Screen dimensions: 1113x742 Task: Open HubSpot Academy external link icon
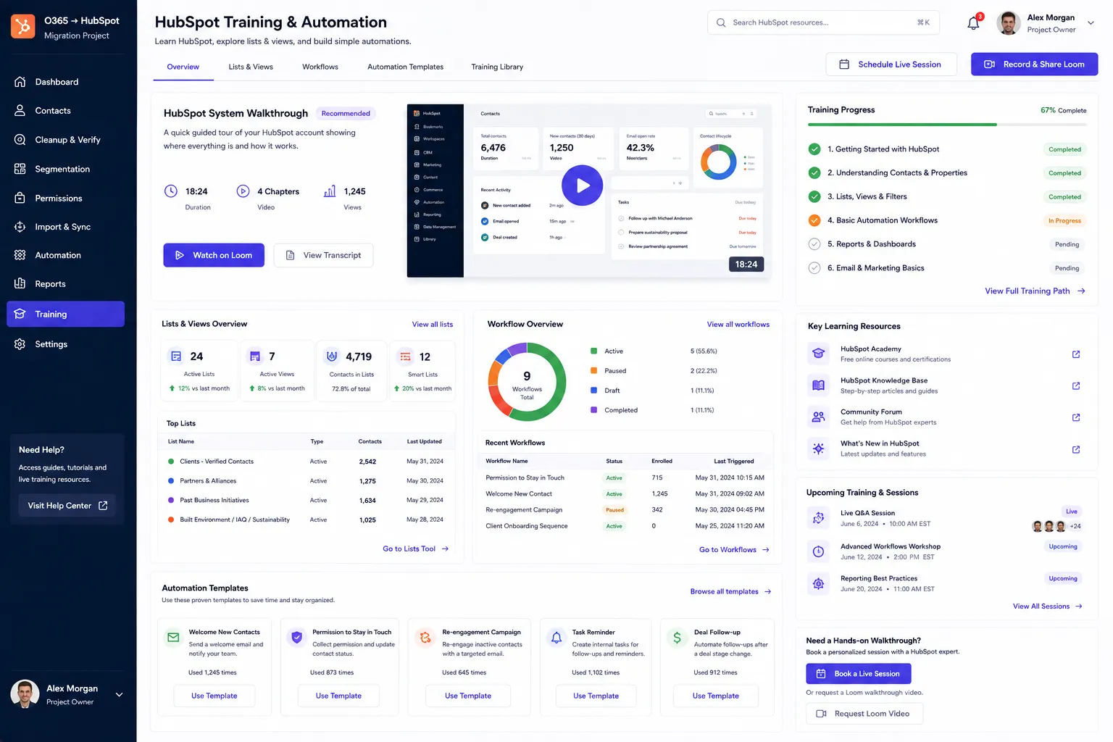1076,354
